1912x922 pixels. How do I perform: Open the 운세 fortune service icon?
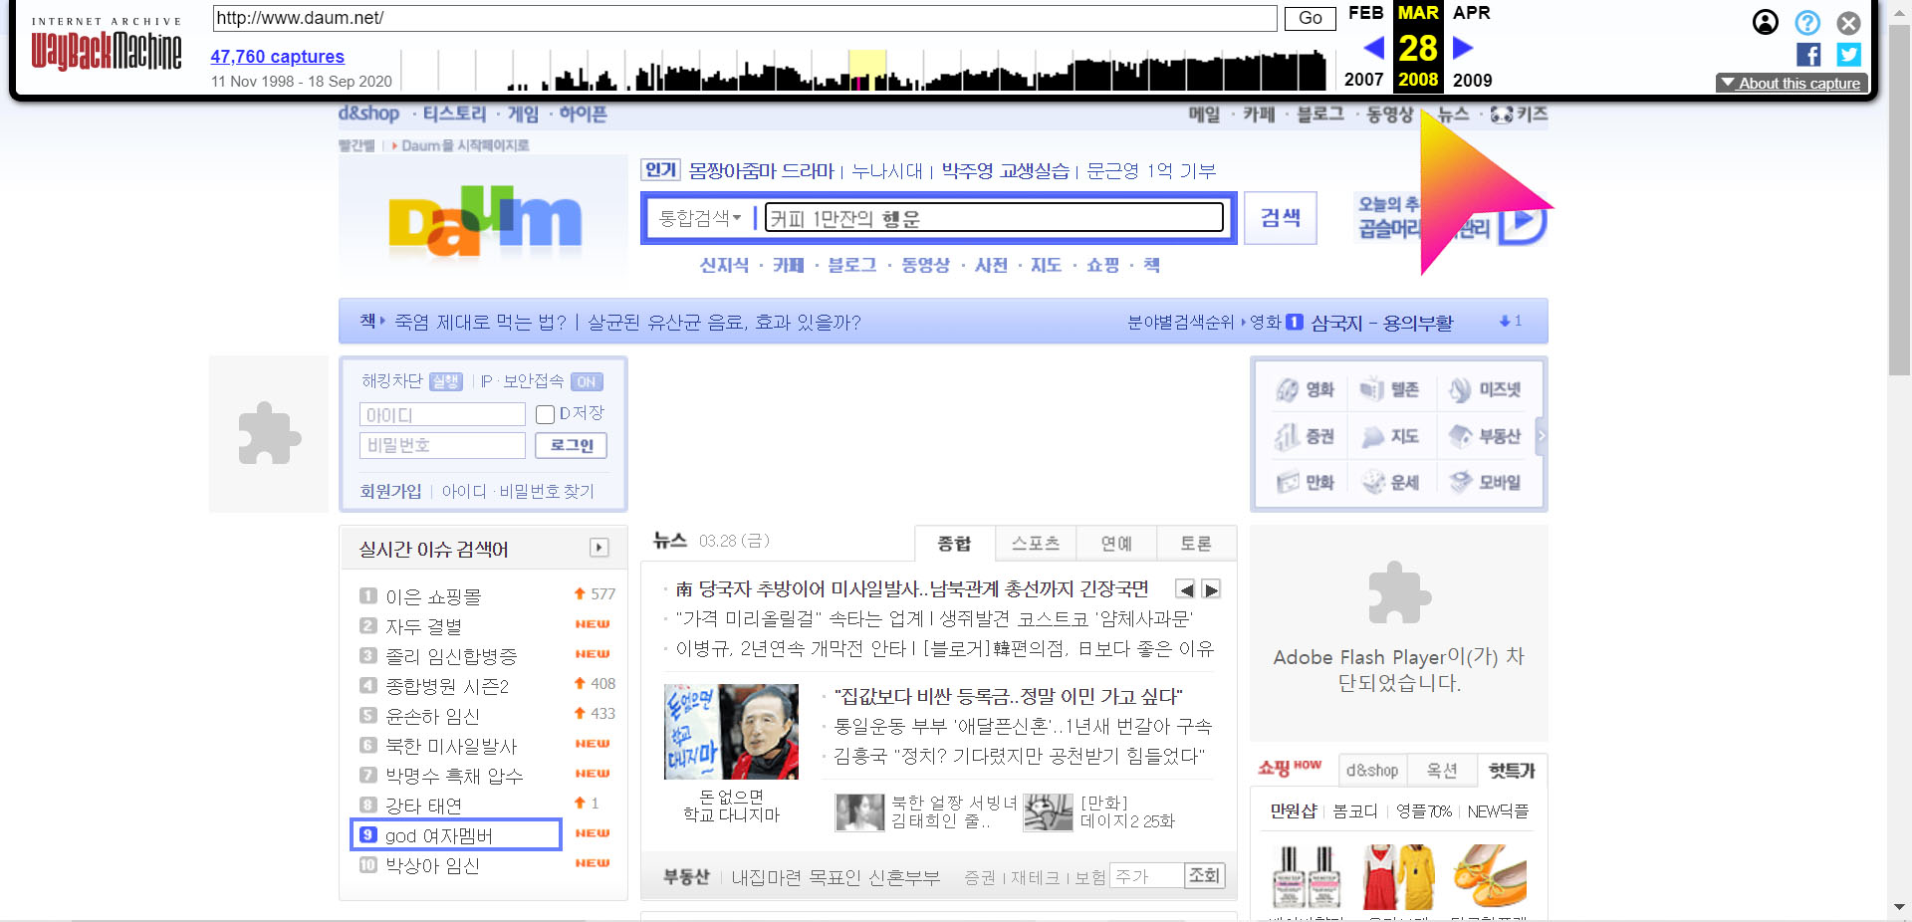coord(1390,482)
